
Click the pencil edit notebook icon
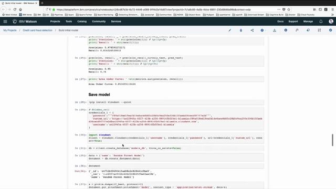point(230,30)
